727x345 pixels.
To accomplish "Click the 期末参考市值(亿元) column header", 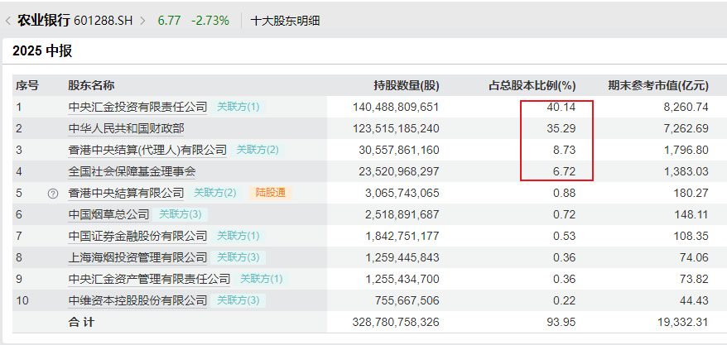I will tap(658, 86).
